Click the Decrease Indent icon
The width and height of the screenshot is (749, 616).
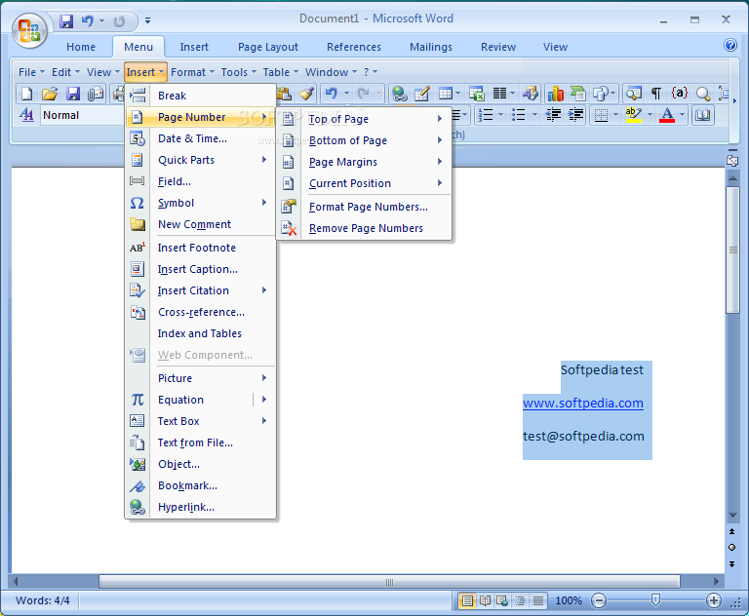(554, 115)
